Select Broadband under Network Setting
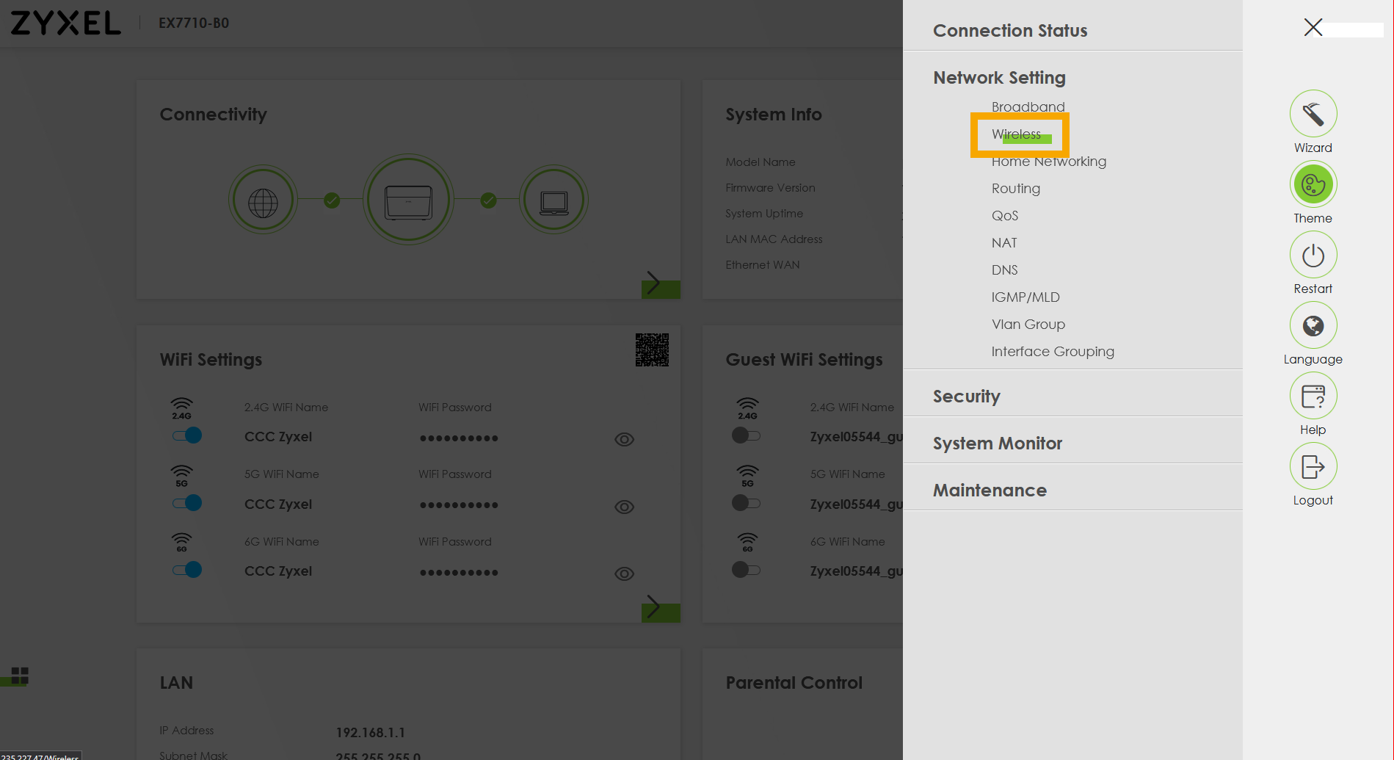Screen dimensions: 1394x760 pyautogui.click(x=1028, y=107)
